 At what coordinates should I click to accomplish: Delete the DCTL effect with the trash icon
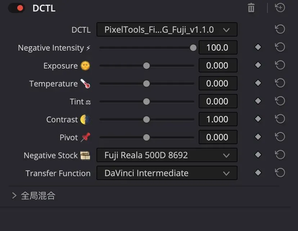[x=251, y=8]
